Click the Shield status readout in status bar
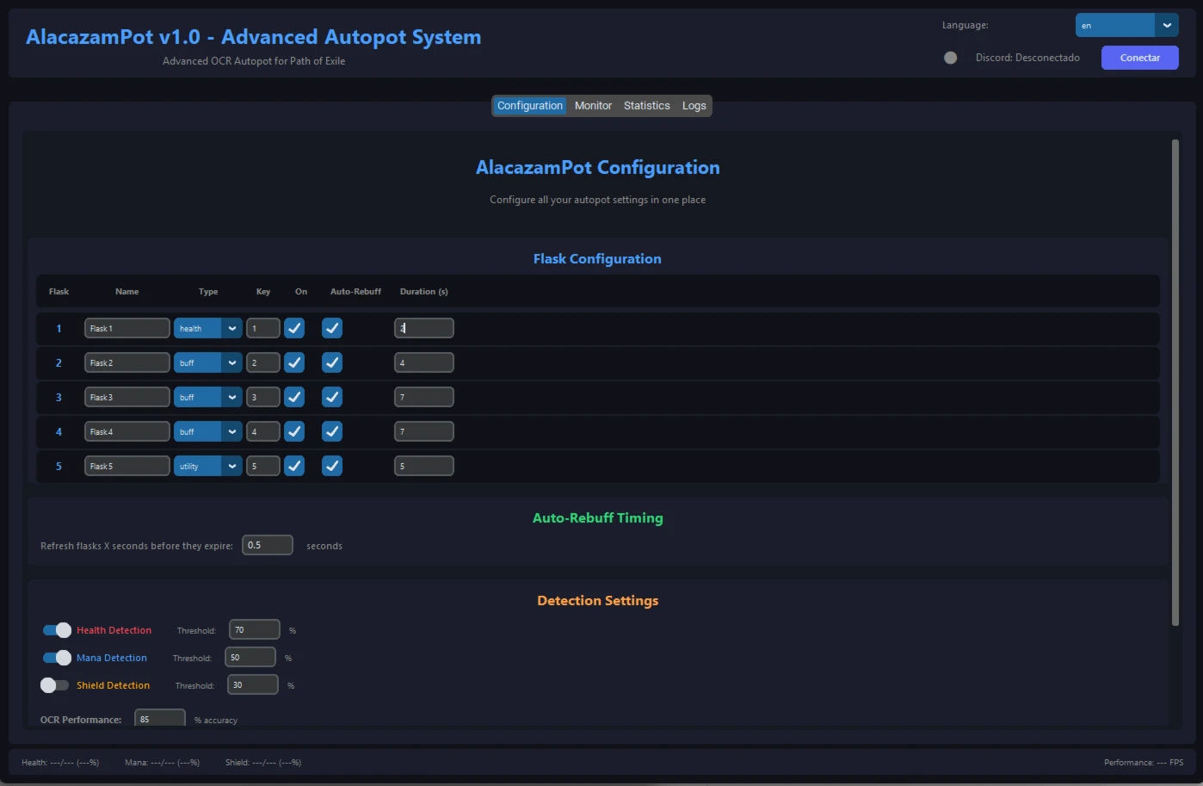Screen dimensions: 1203x786 [263, 763]
